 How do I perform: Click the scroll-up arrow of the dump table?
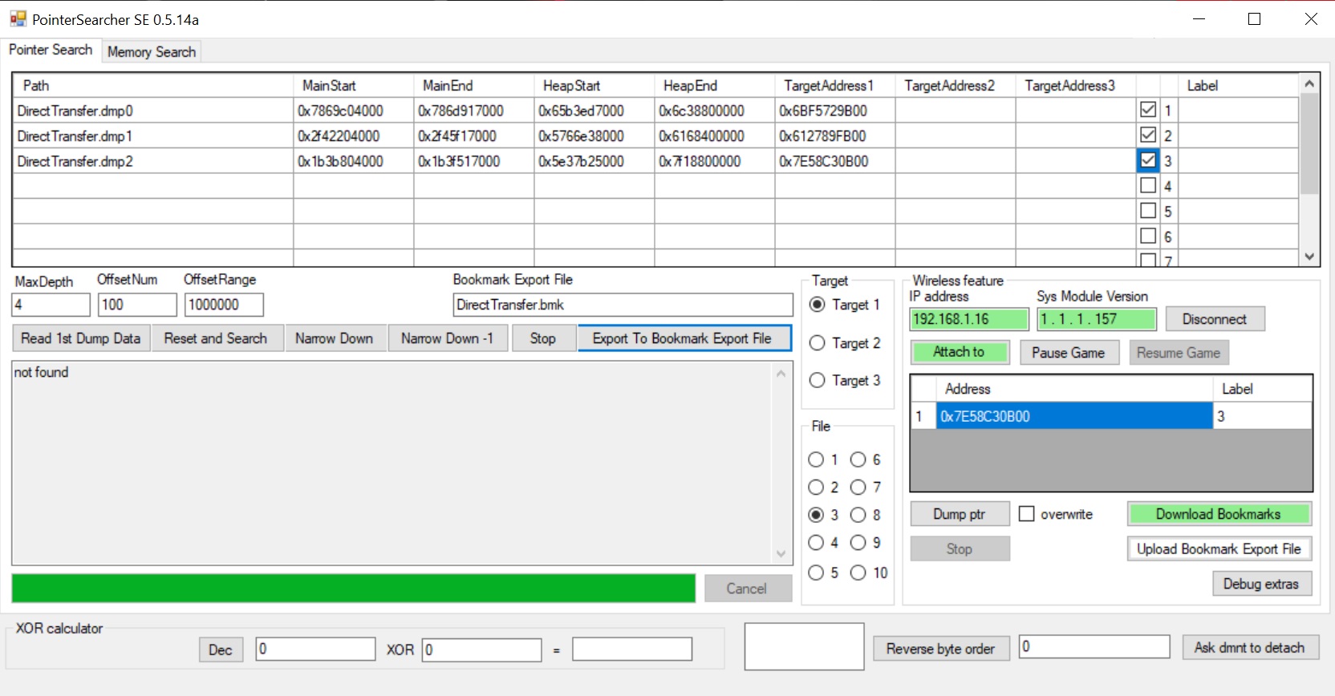coord(1309,83)
